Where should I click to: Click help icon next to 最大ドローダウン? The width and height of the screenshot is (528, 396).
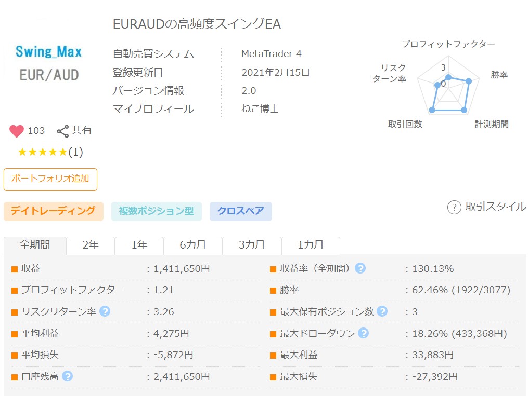pos(363,333)
